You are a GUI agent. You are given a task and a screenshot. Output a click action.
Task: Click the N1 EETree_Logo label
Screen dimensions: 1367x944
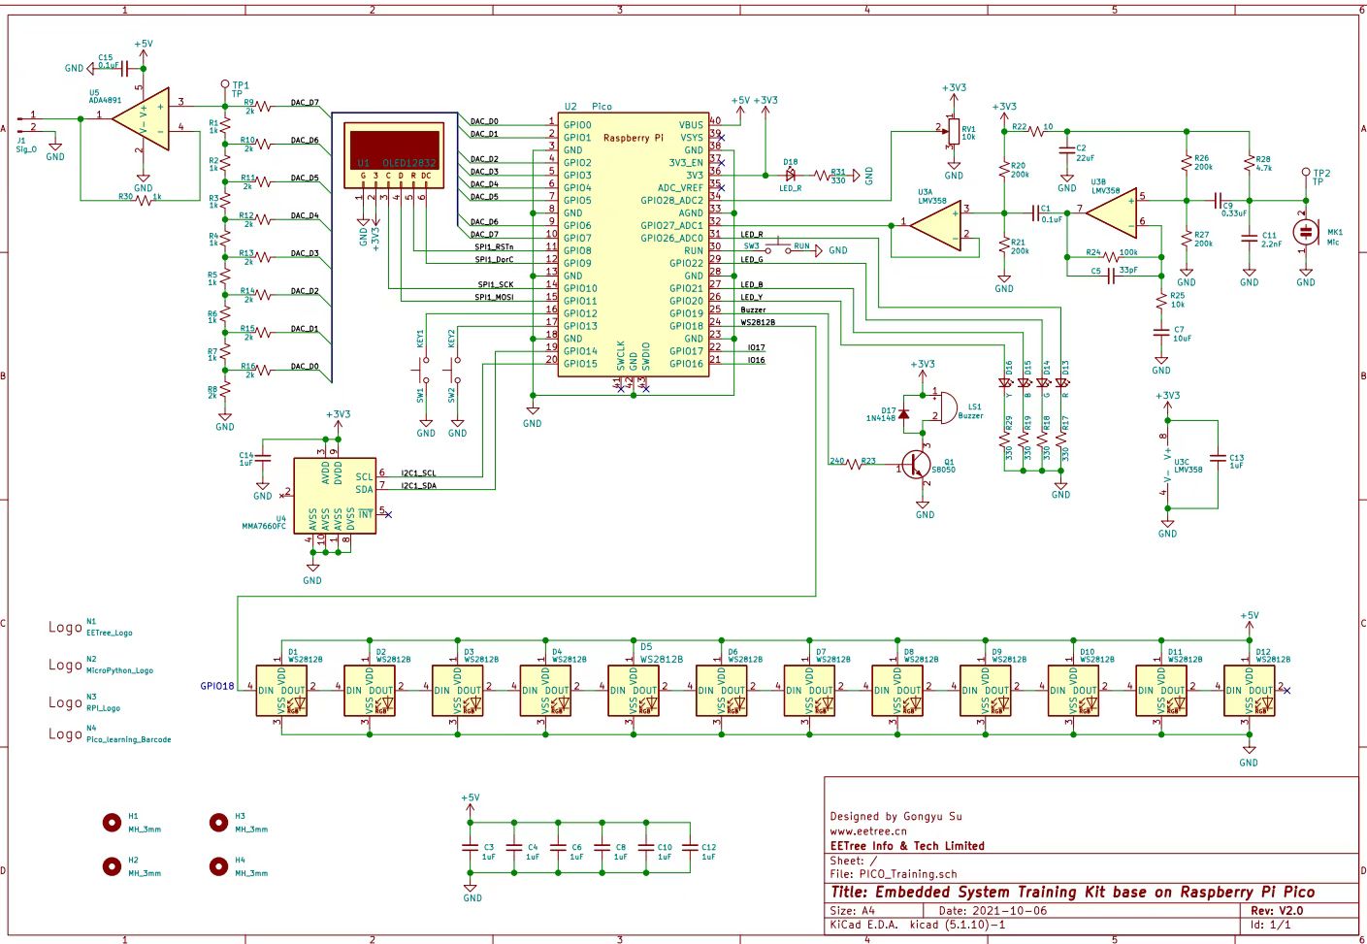[110, 633]
